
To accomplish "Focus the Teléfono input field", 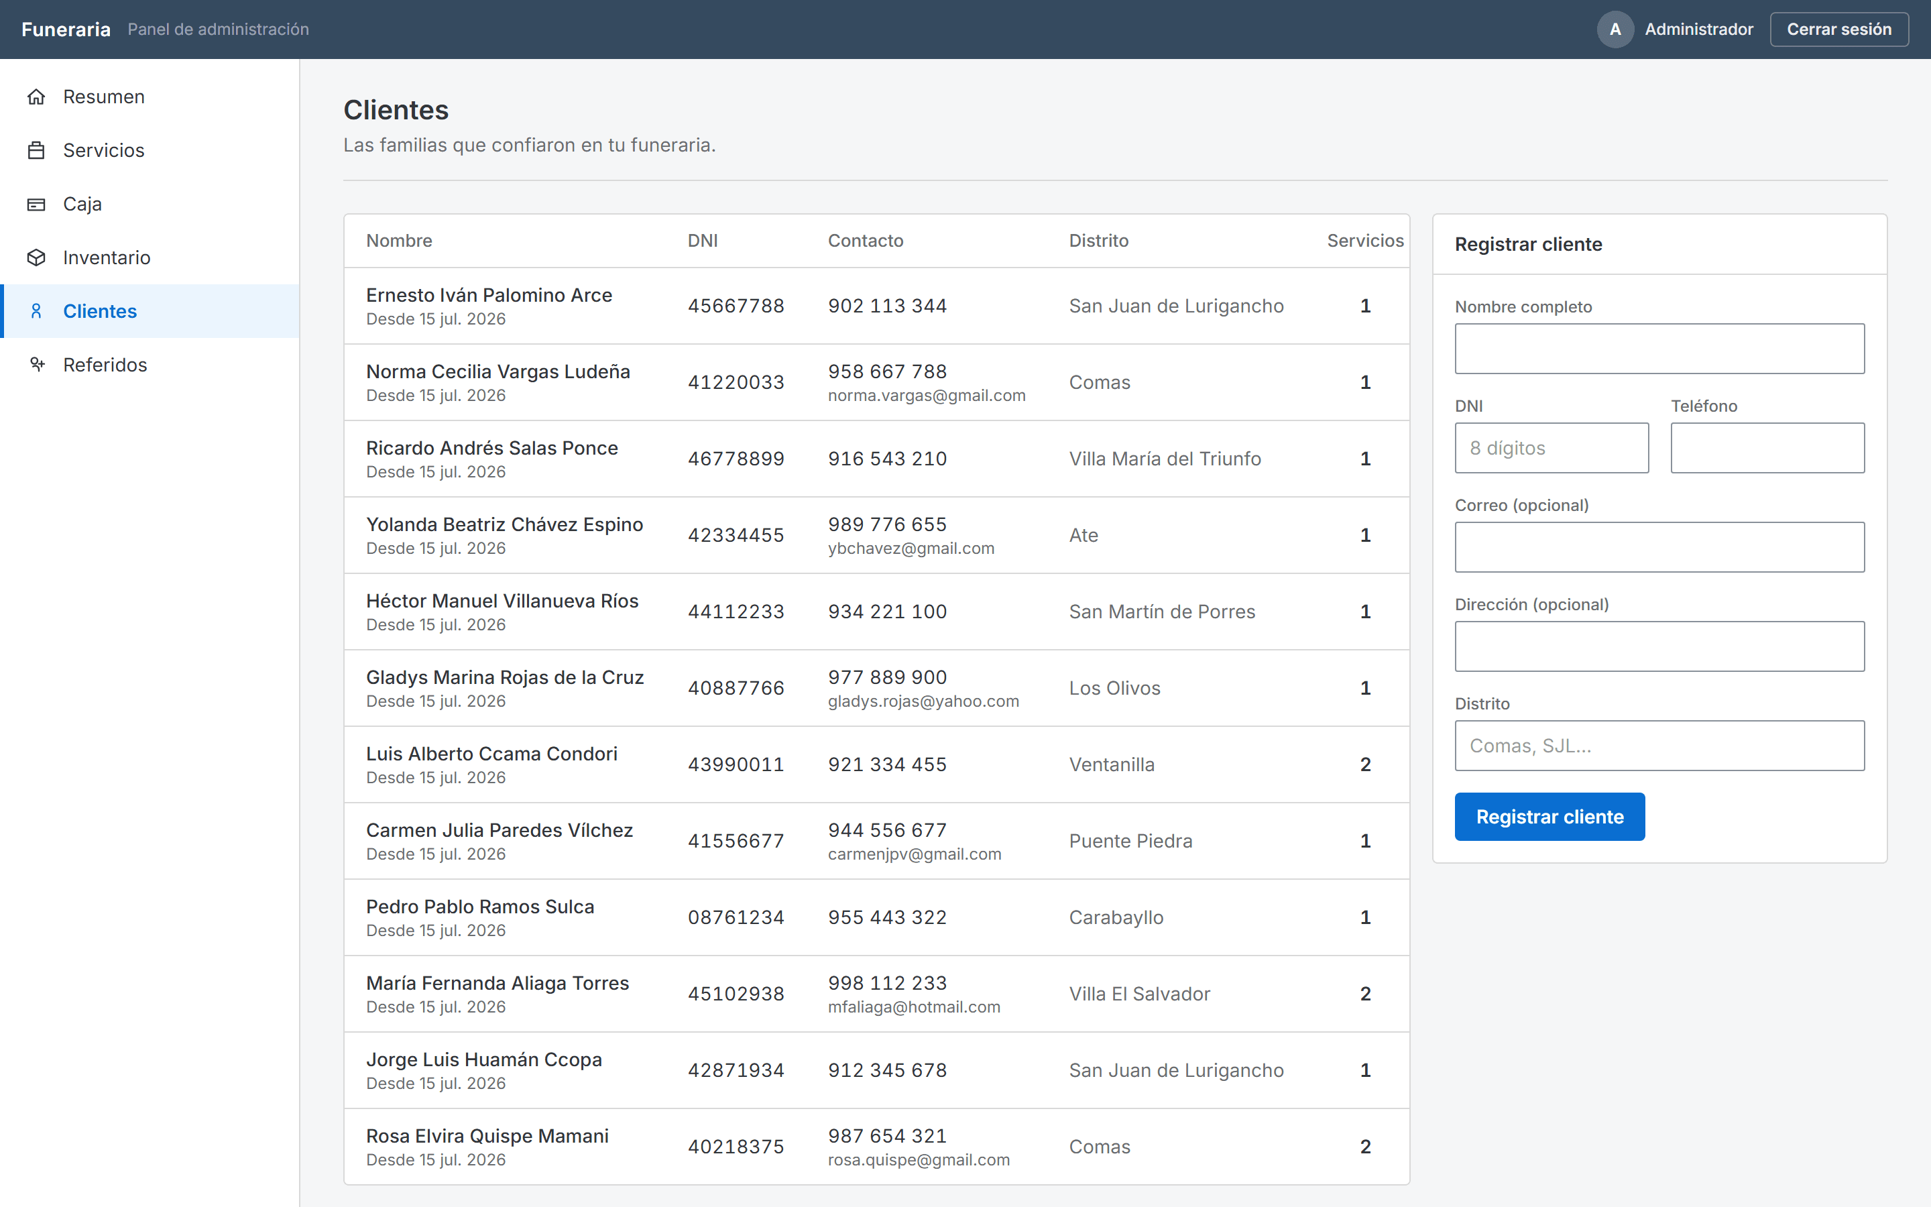I will (x=1767, y=448).
